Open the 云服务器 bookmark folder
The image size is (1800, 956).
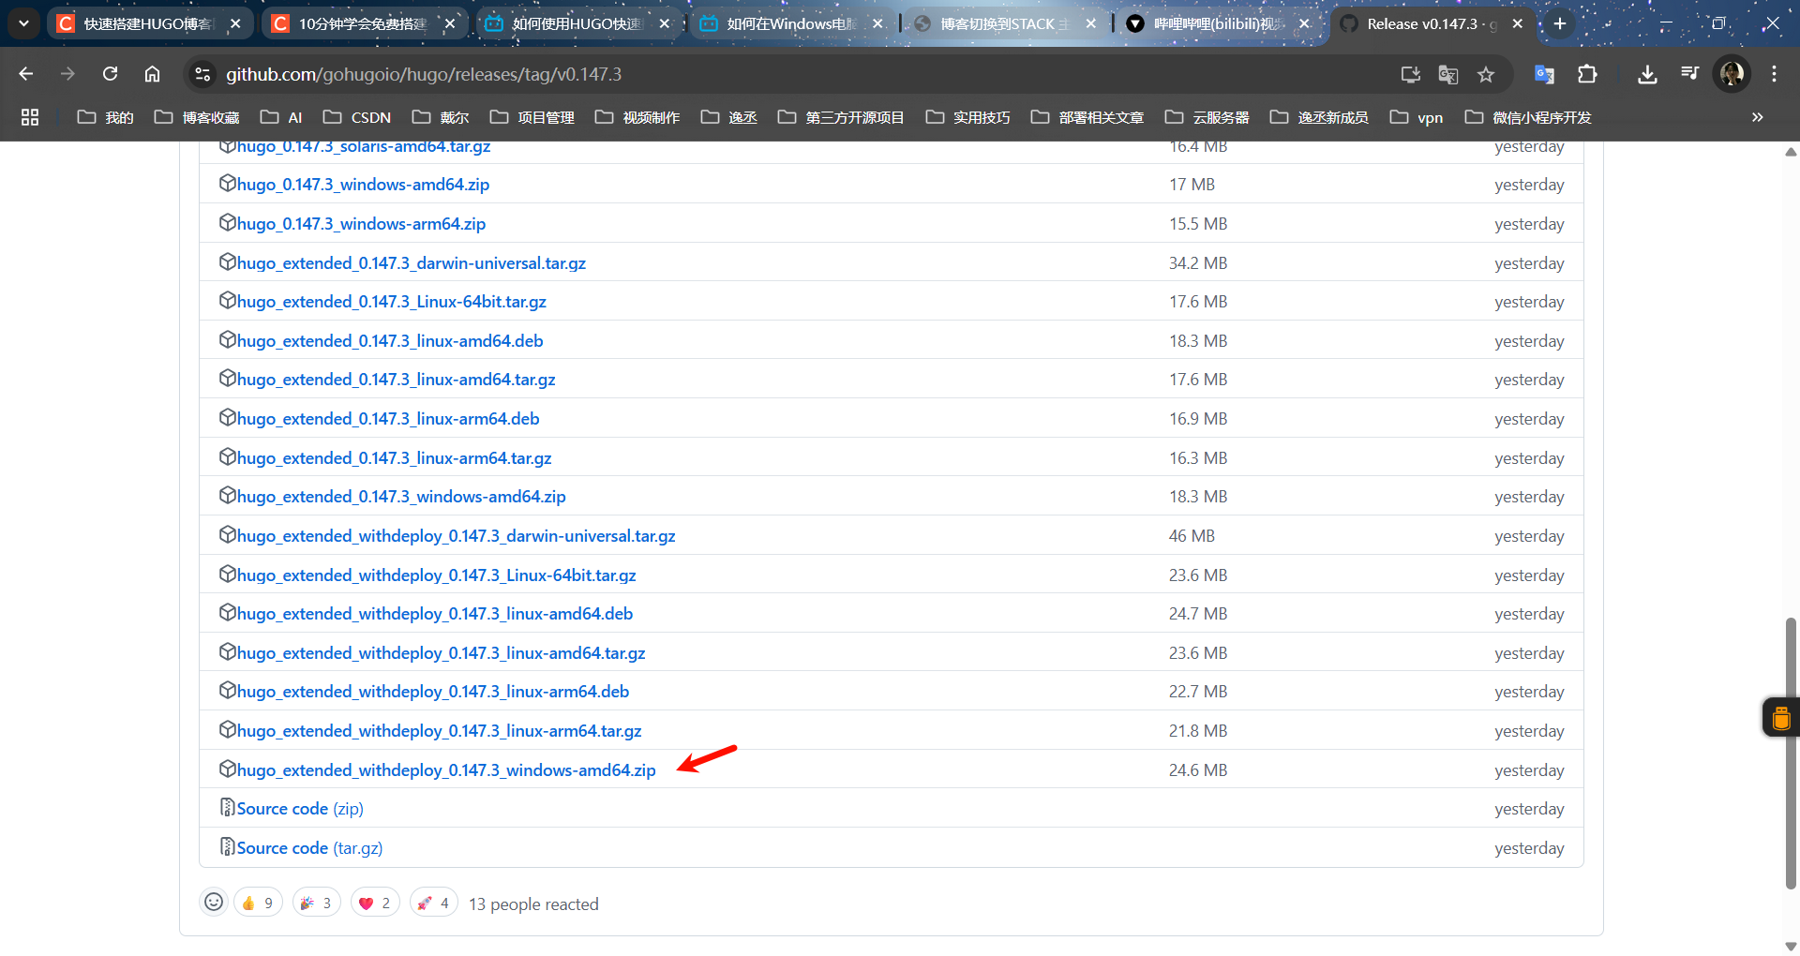click(1207, 117)
